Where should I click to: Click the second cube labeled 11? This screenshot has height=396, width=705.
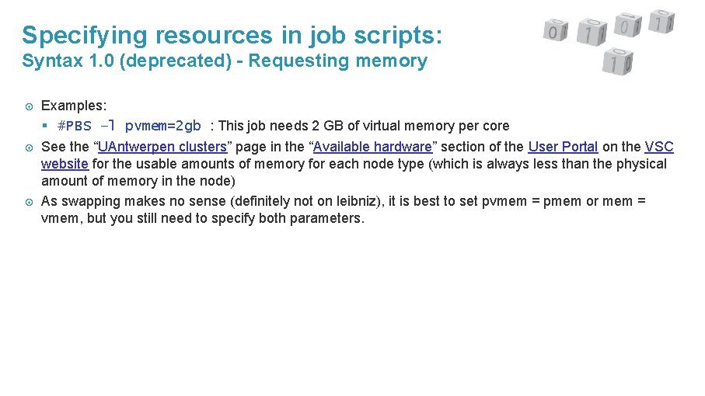click(x=592, y=33)
